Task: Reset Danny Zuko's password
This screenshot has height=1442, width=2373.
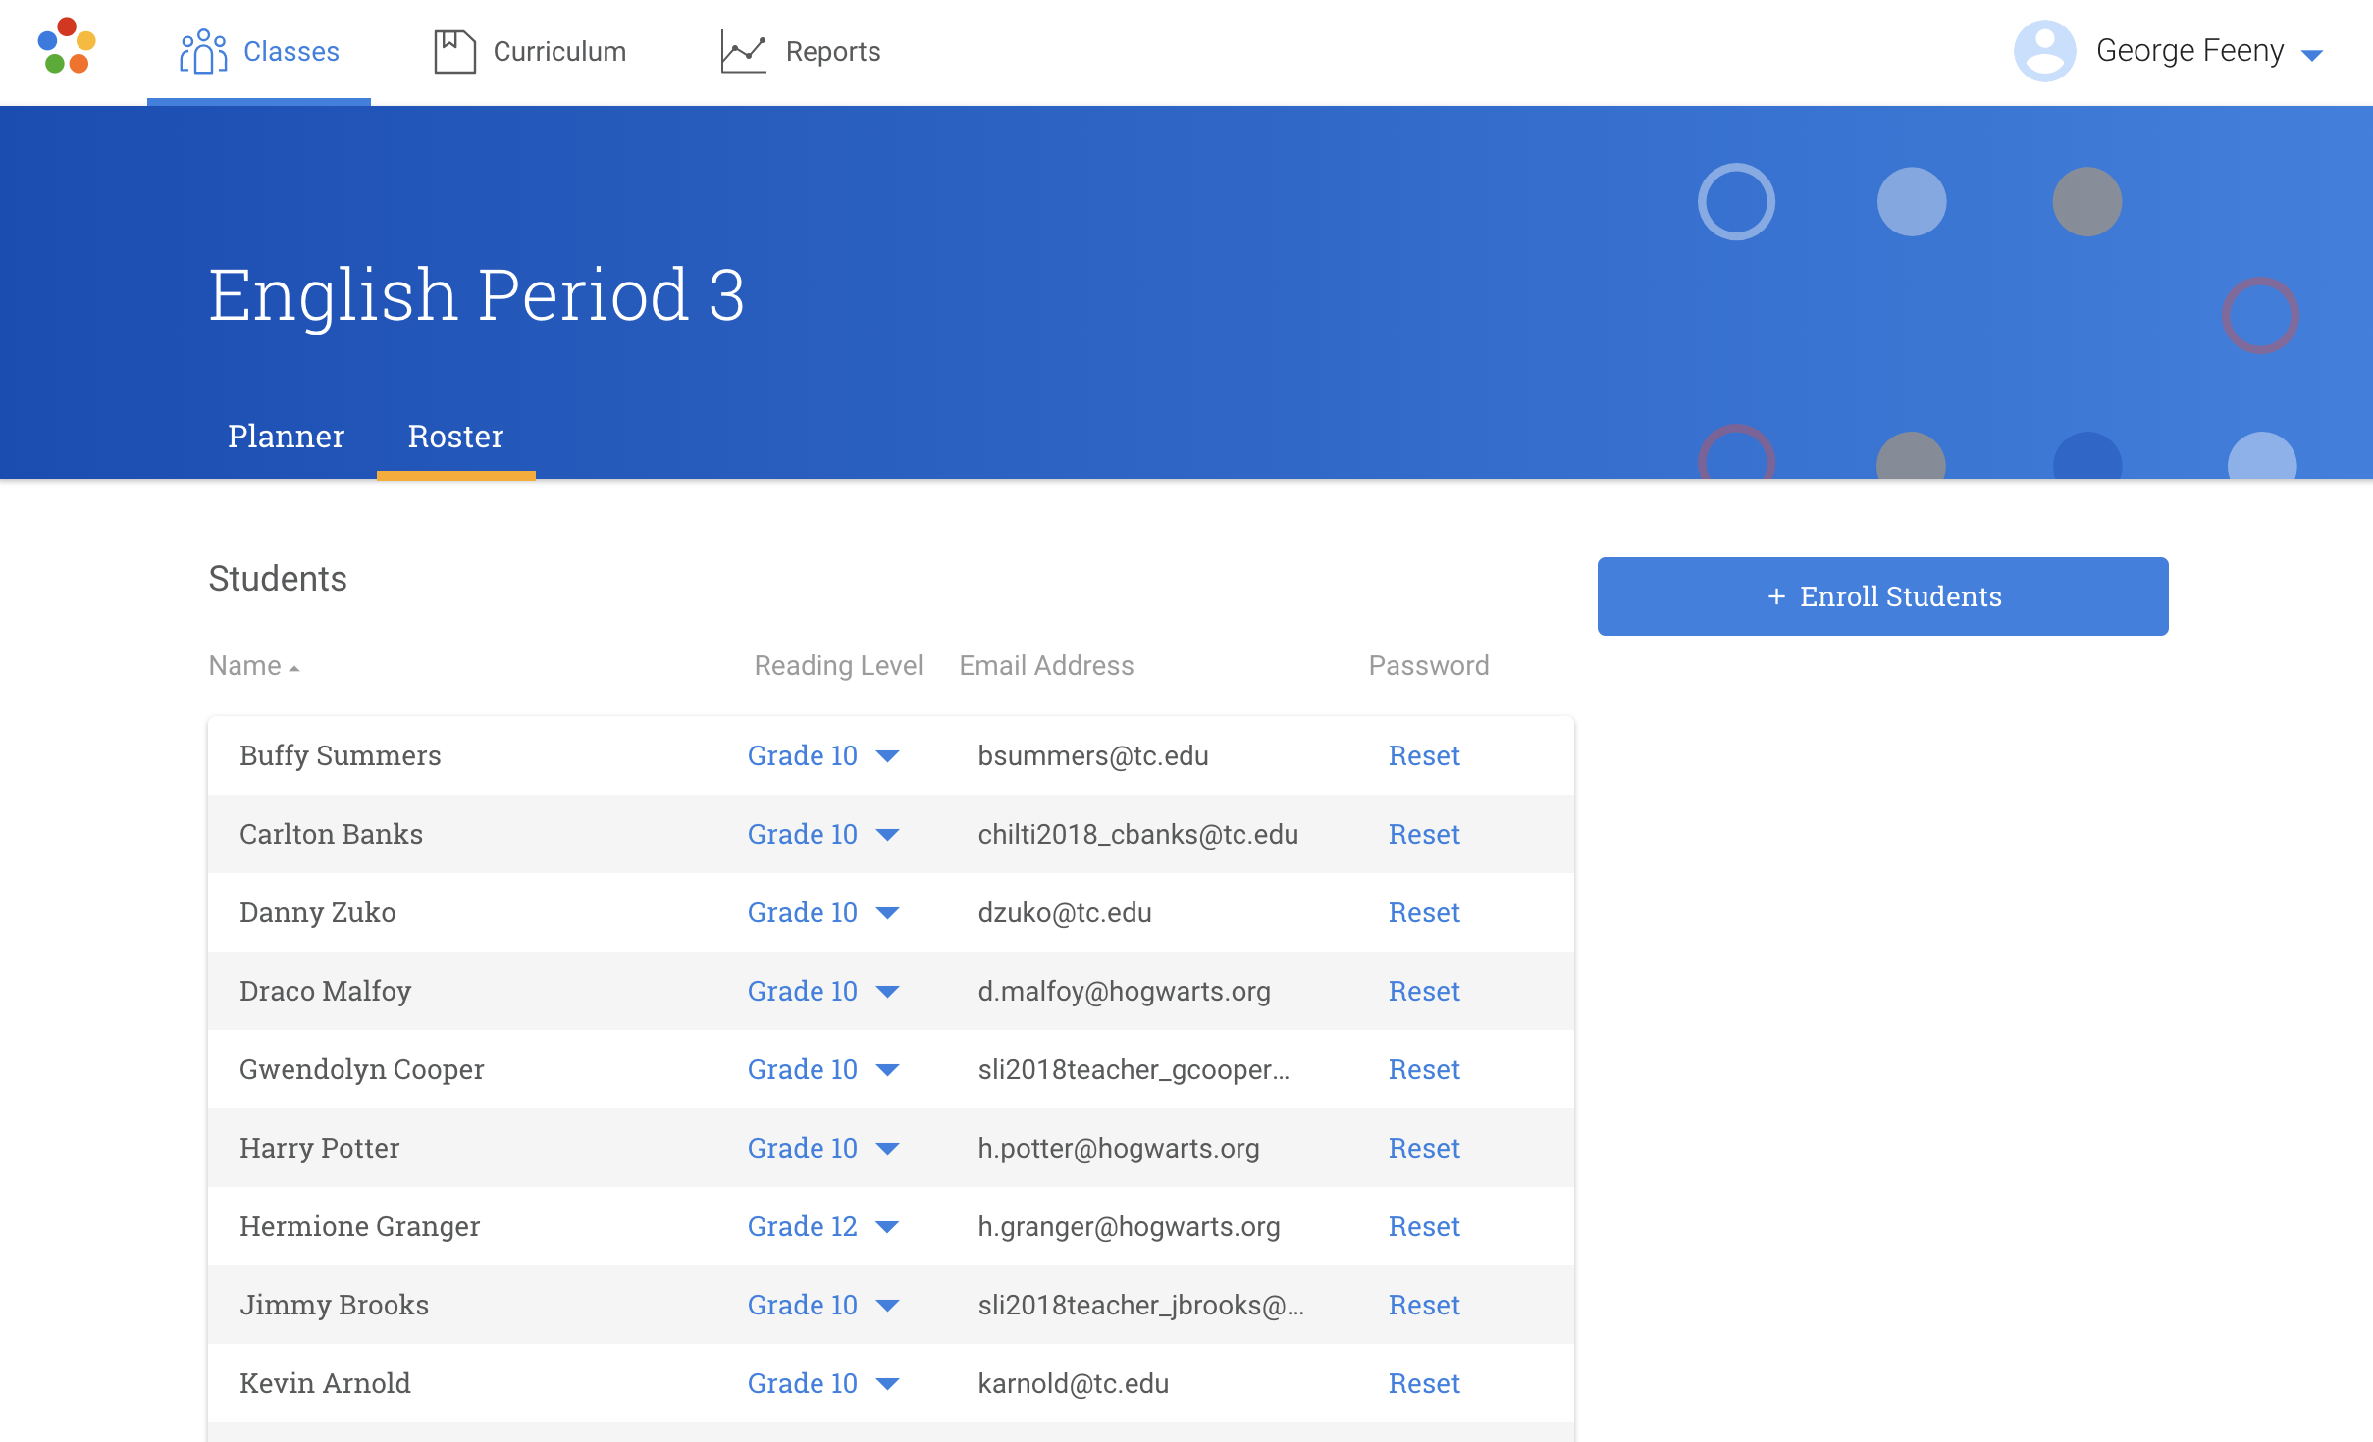Action: [x=1424, y=913]
